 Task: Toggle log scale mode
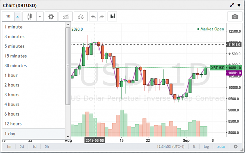pyautogui.click(x=206, y=147)
